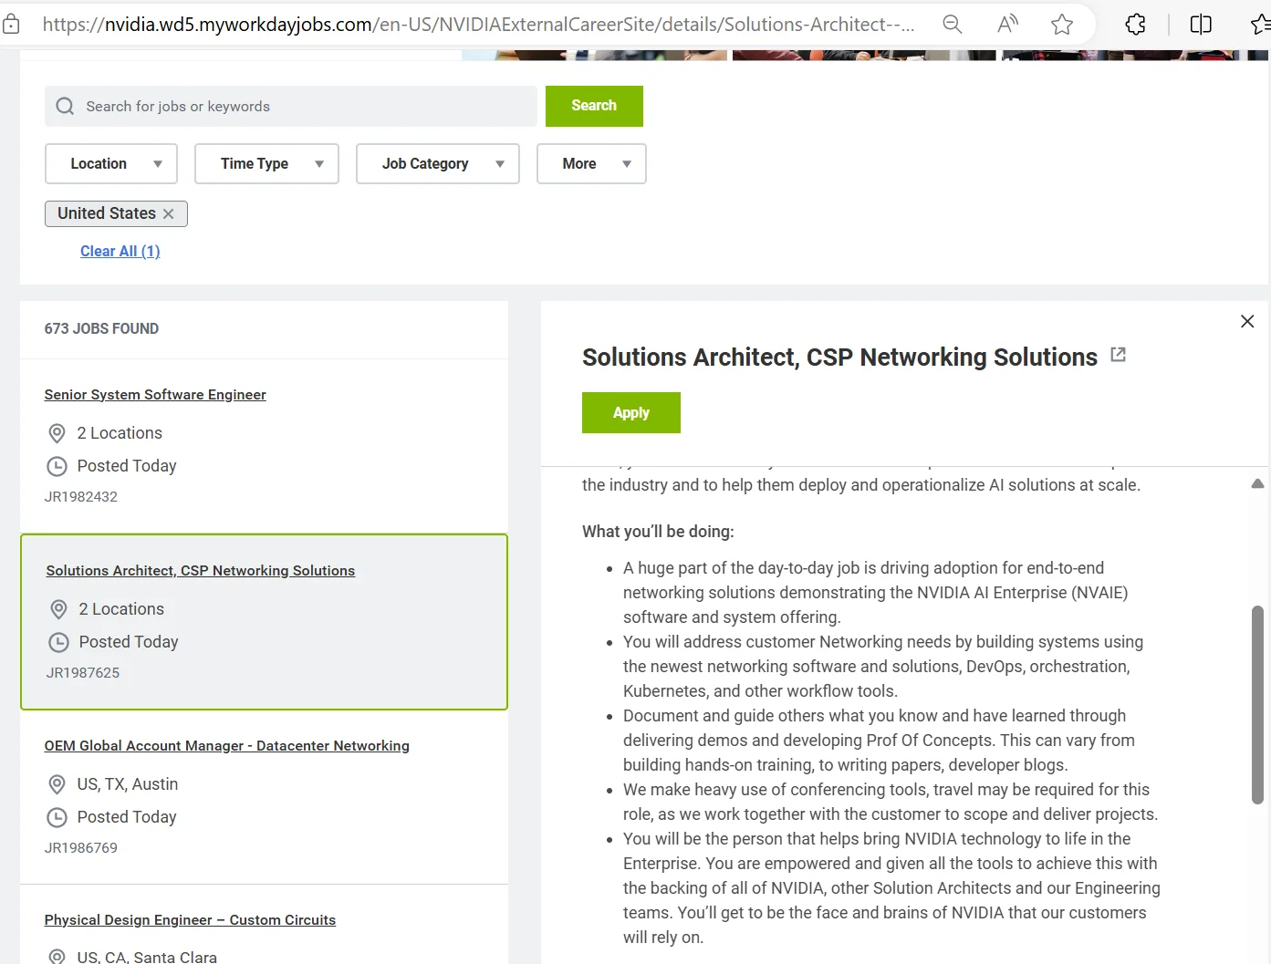The image size is (1271, 964).
Task: View the site information lock icon
Action: 11,25
